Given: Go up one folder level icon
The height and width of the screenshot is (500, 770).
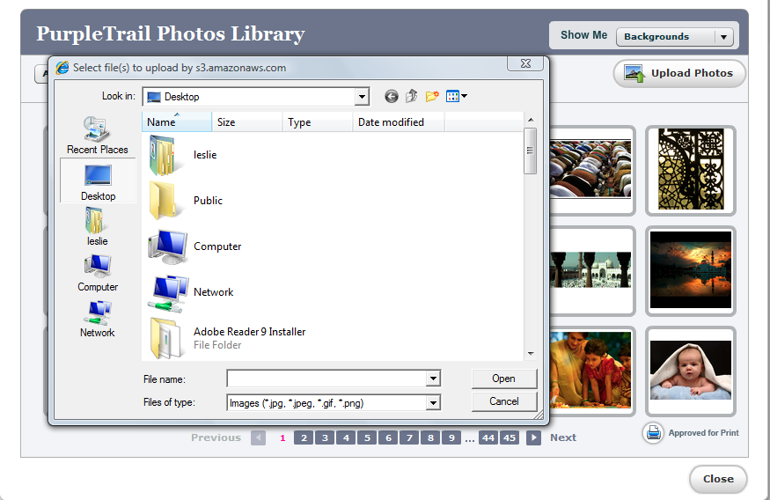Looking at the screenshot, I should (412, 96).
